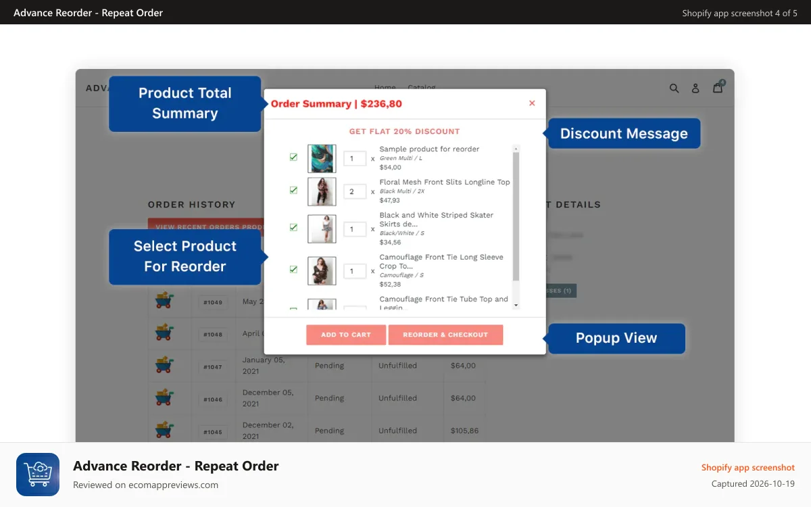Click 'Reviewed on ecomappreviews.com' text

tap(146, 485)
